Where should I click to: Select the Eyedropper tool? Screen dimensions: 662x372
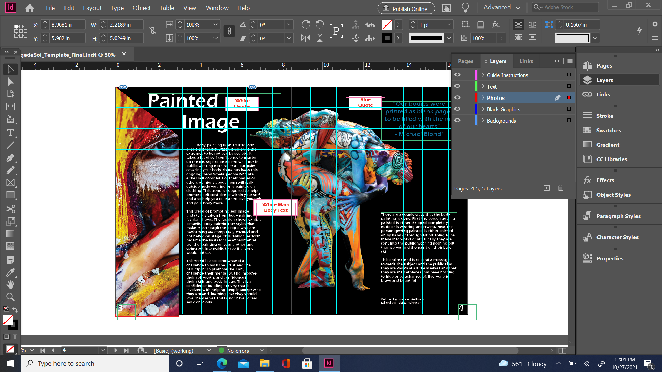(x=10, y=272)
